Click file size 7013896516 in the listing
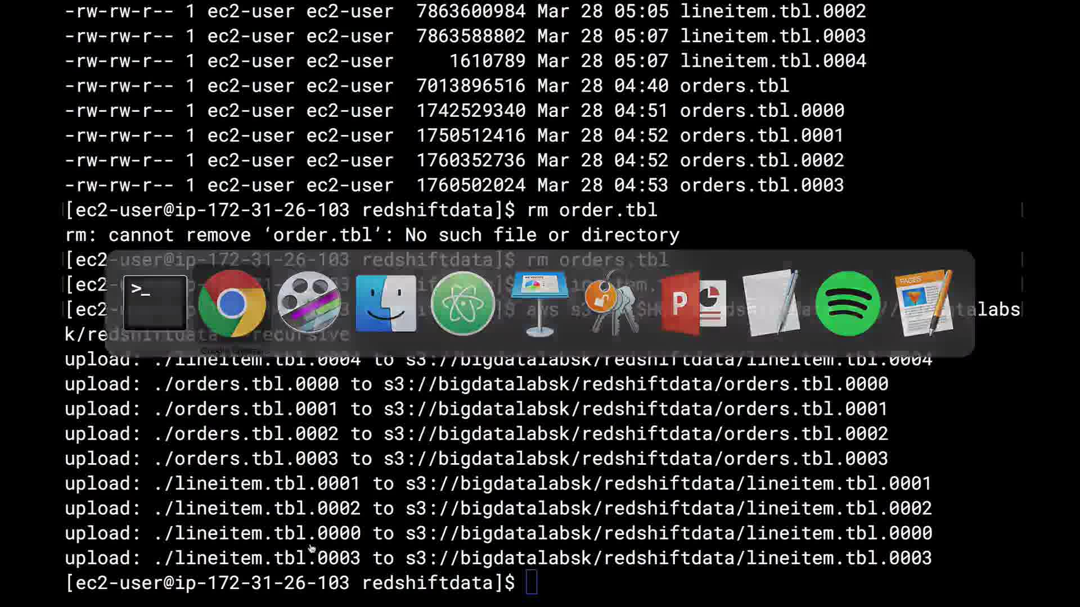 tap(471, 86)
